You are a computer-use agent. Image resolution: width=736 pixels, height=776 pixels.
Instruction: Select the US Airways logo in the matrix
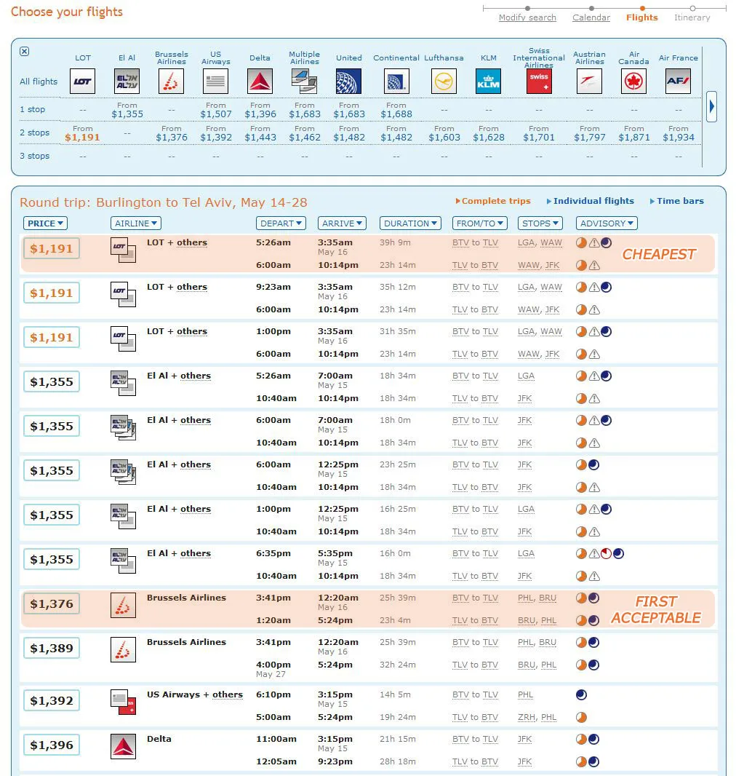pyautogui.click(x=215, y=81)
